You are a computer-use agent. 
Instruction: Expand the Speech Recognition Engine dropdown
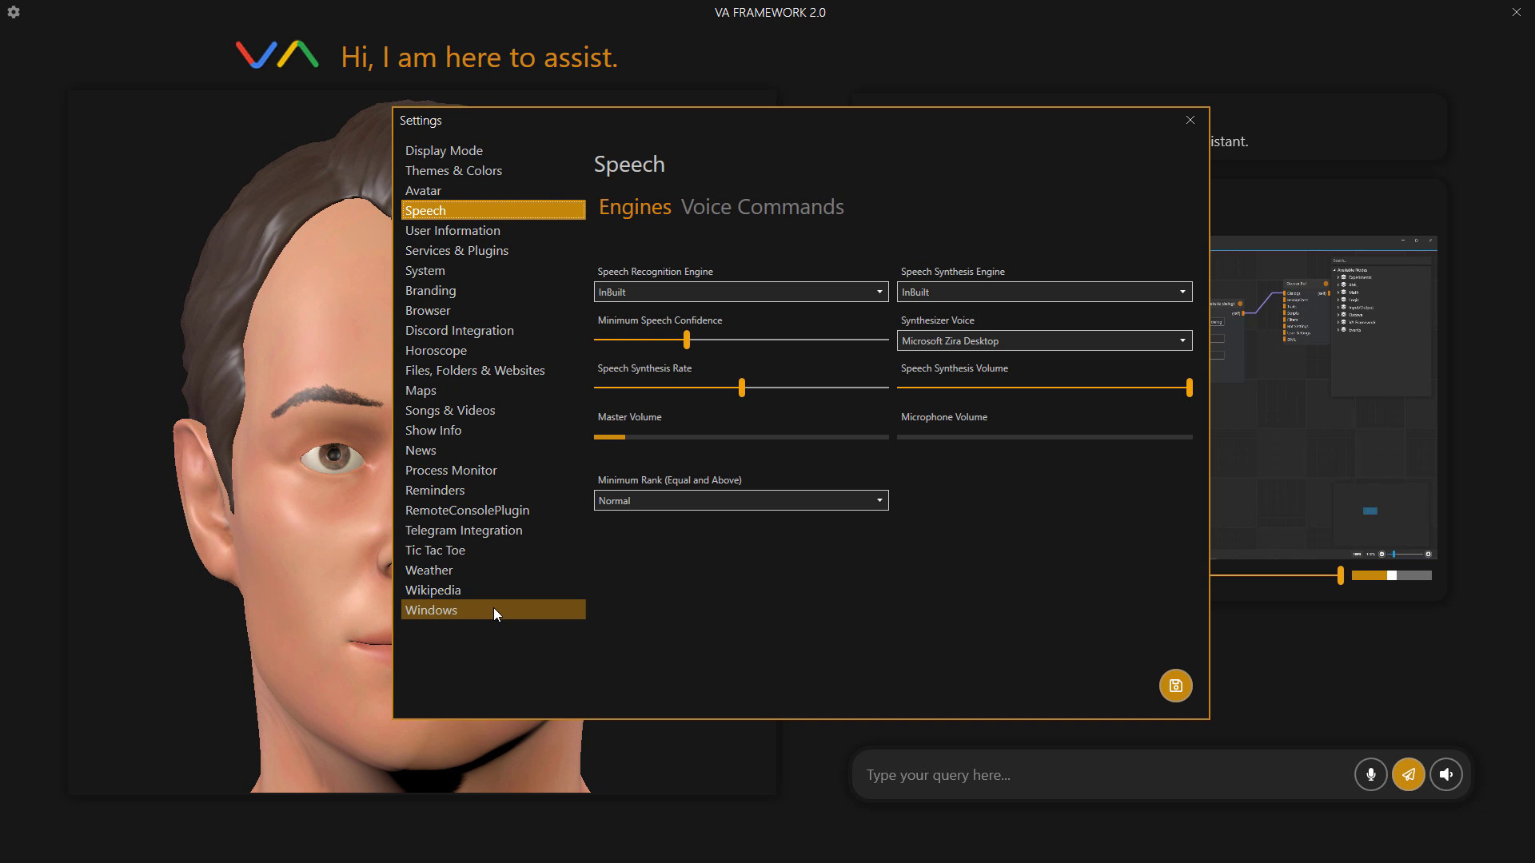(740, 292)
